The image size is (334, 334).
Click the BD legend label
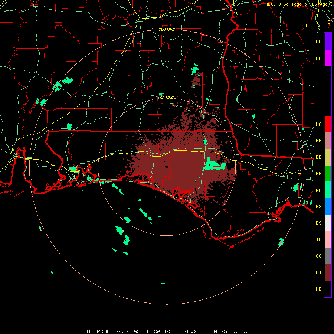click(x=318, y=157)
